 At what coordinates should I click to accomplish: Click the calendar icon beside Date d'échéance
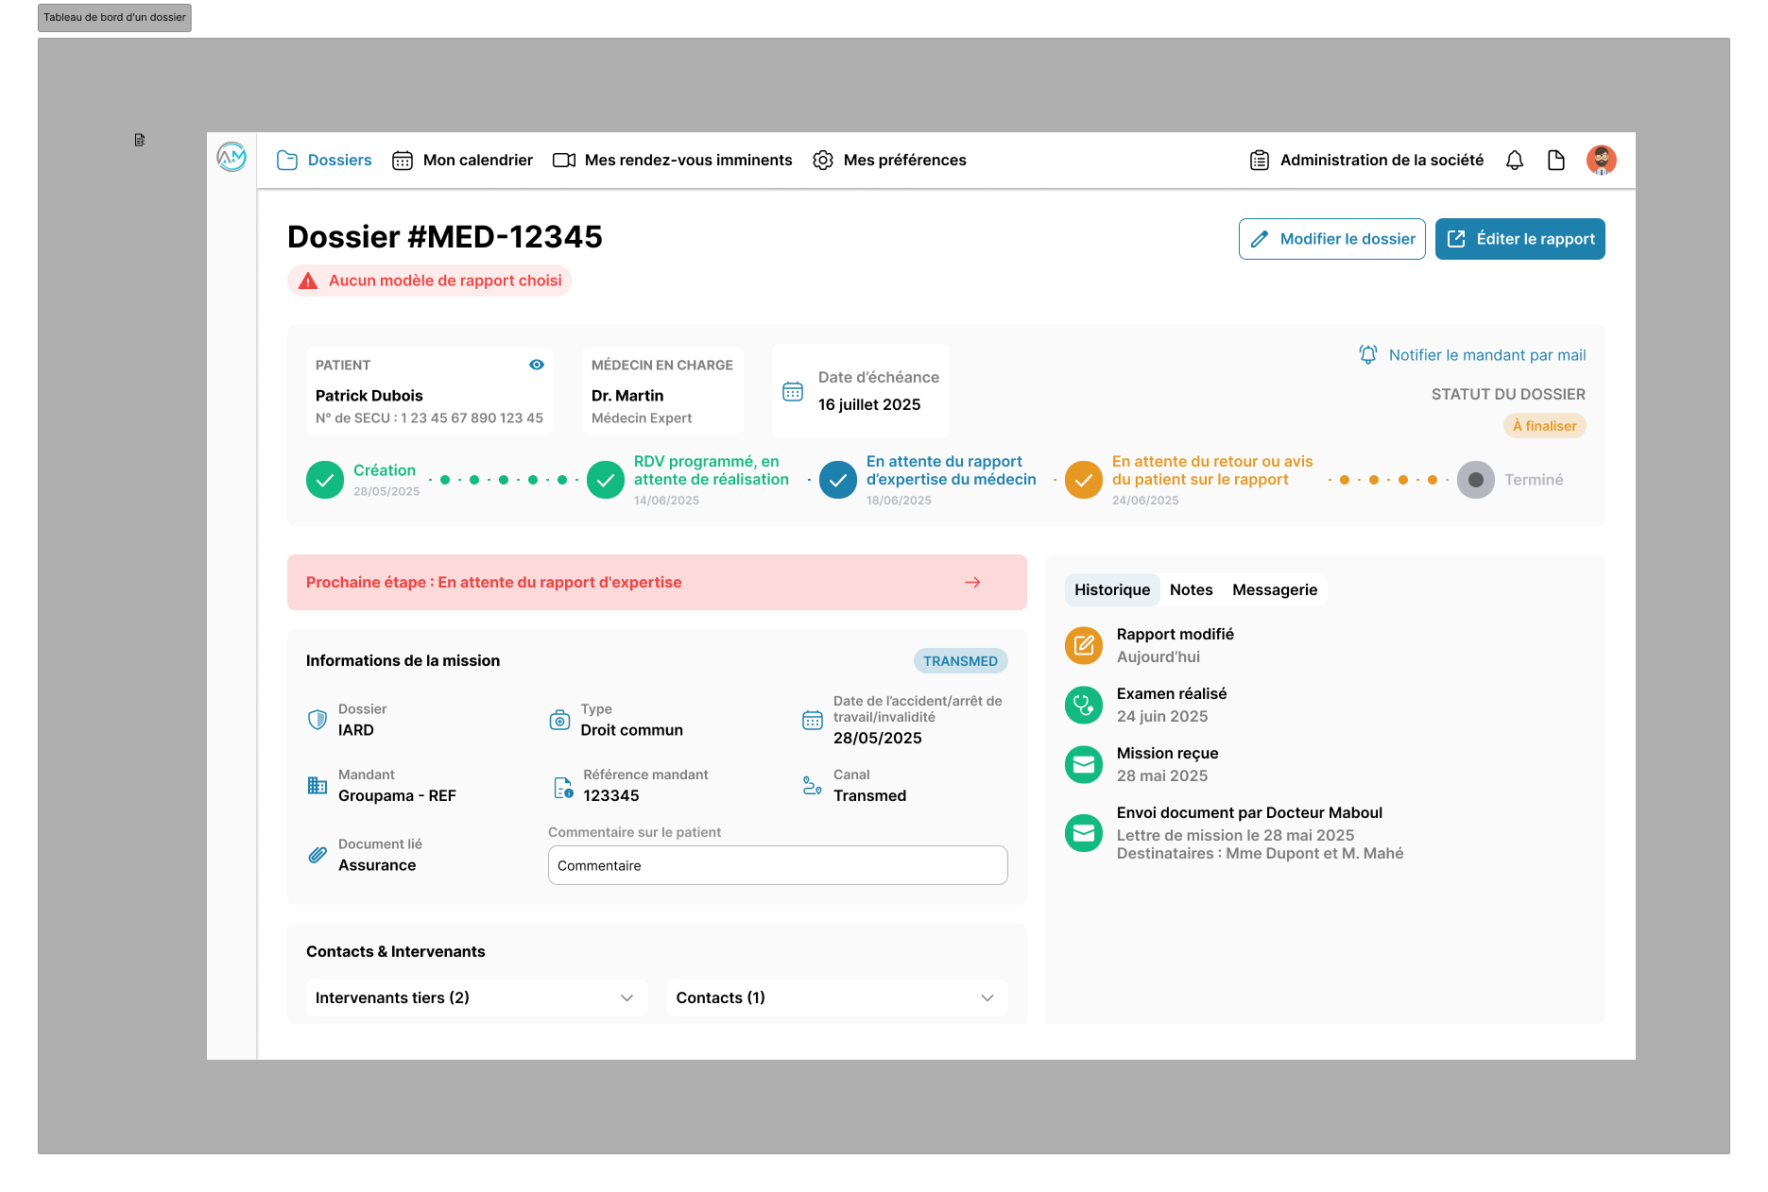[793, 391]
